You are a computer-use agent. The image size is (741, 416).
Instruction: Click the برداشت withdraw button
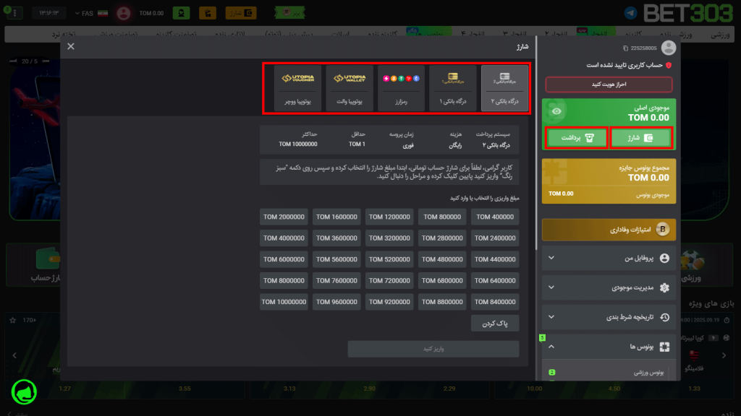[x=576, y=138]
